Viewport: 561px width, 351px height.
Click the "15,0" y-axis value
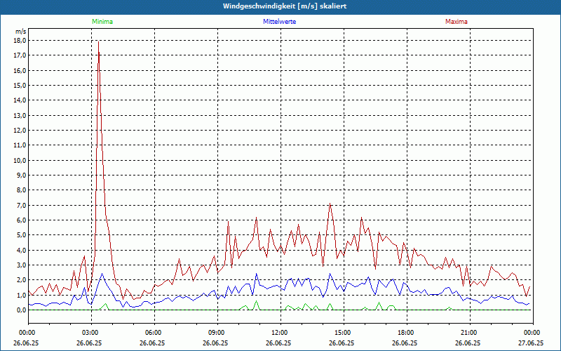pyautogui.click(x=20, y=86)
